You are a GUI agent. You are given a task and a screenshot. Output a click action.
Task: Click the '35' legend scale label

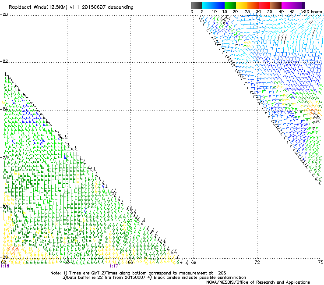270,12
